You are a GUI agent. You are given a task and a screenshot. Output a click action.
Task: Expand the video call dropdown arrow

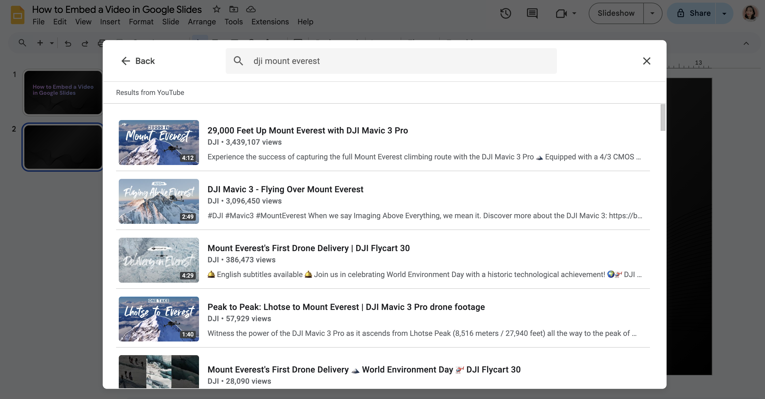(574, 13)
